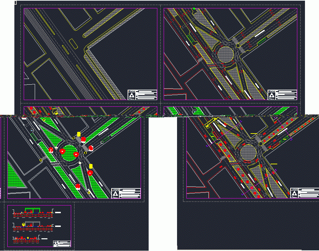Click the white legend bar beside the top cross-section
This screenshot has height=251, width=319.
(57, 212)
